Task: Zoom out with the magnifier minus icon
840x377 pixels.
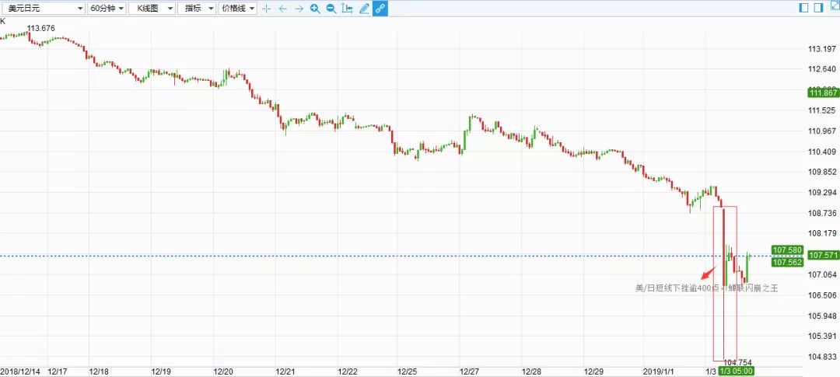Action: point(331,9)
